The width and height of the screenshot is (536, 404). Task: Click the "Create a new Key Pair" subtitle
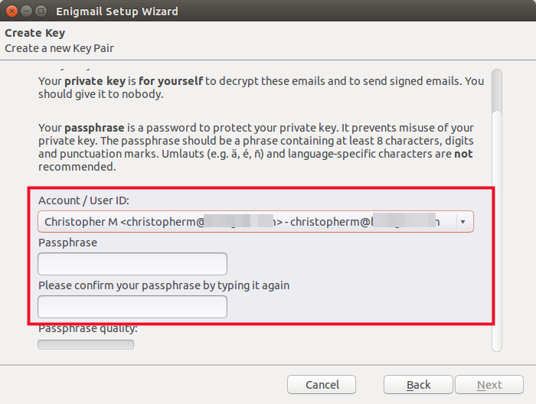[x=60, y=48]
